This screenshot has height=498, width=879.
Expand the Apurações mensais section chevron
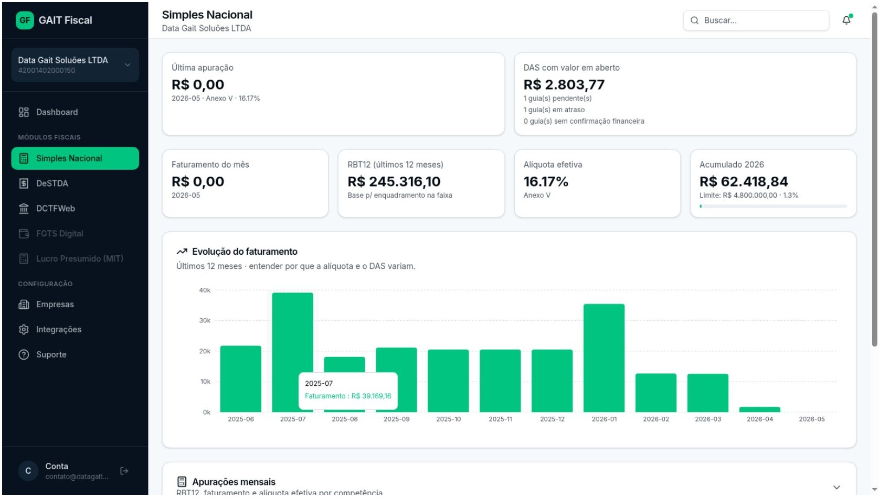[x=836, y=487]
